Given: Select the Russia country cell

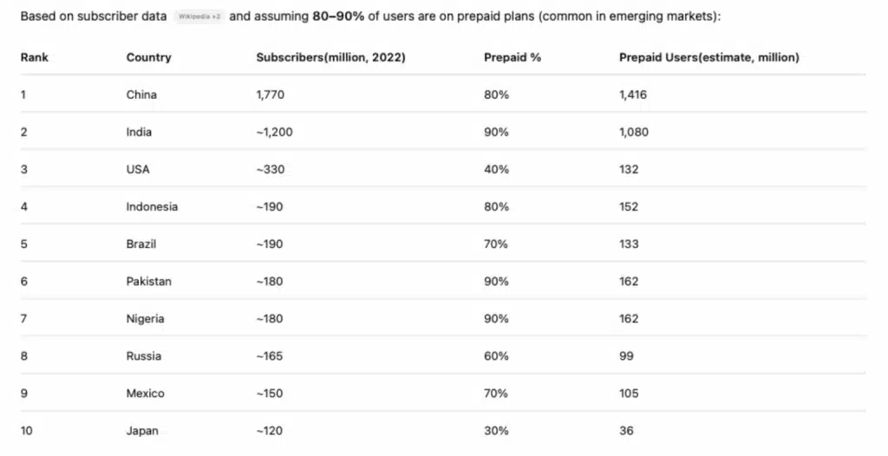Looking at the screenshot, I should (x=144, y=356).
